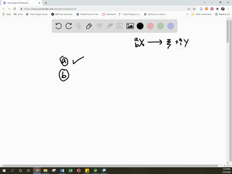This screenshot has height=174, width=232.
Task: Open the Welcome to myuhc bookmark
Action: pos(156,14)
